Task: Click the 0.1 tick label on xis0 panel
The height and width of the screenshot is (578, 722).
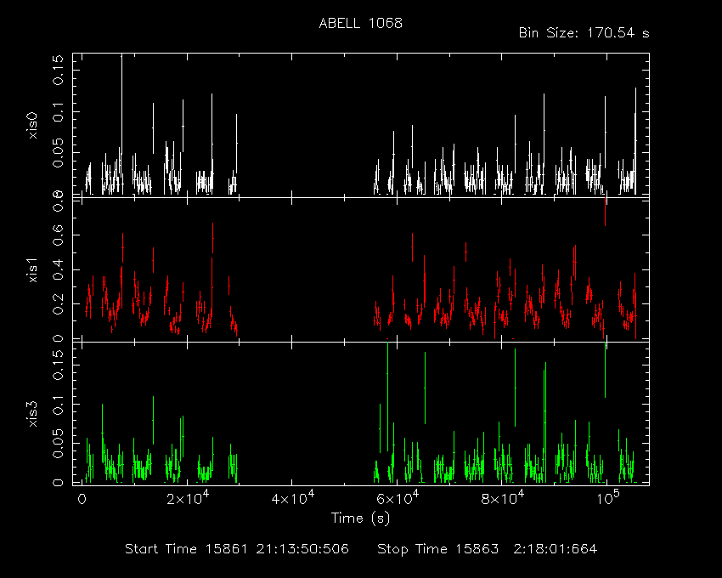Action: tap(59, 111)
